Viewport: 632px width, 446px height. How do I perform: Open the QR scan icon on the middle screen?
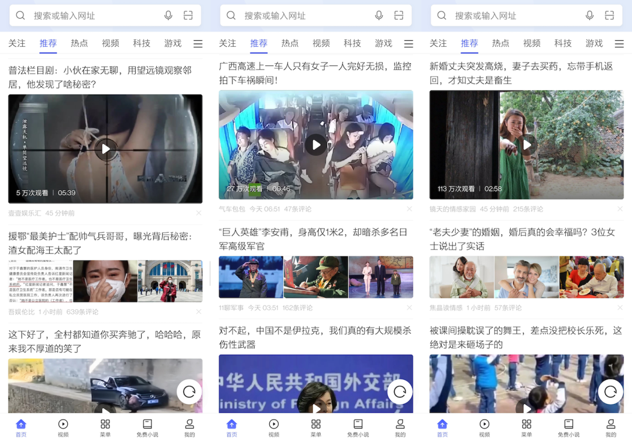399,16
